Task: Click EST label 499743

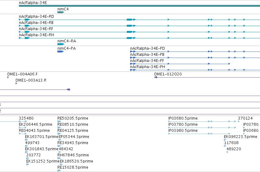Action: coord(32,143)
